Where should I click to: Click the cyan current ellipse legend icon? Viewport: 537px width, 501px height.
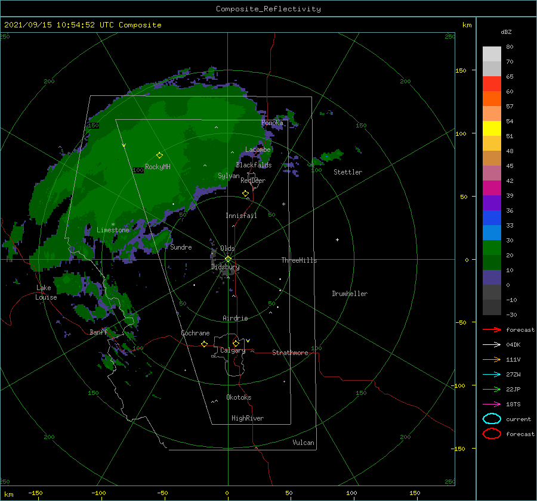(x=492, y=419)
